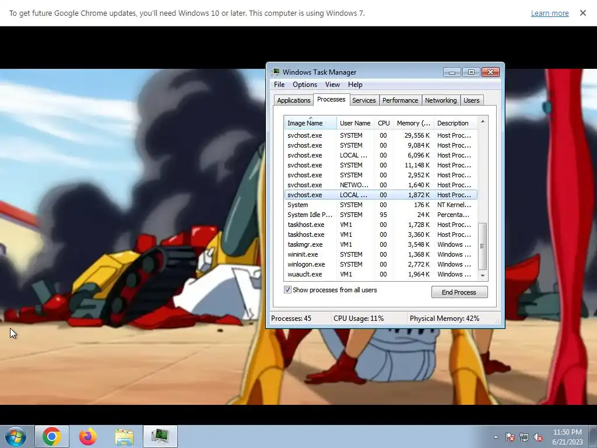The image size is (597, 448).
Task: Open the network status tray icon
Action: (524, 437)
